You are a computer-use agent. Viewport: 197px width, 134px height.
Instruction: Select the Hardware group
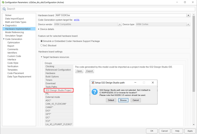coord(59,73)
